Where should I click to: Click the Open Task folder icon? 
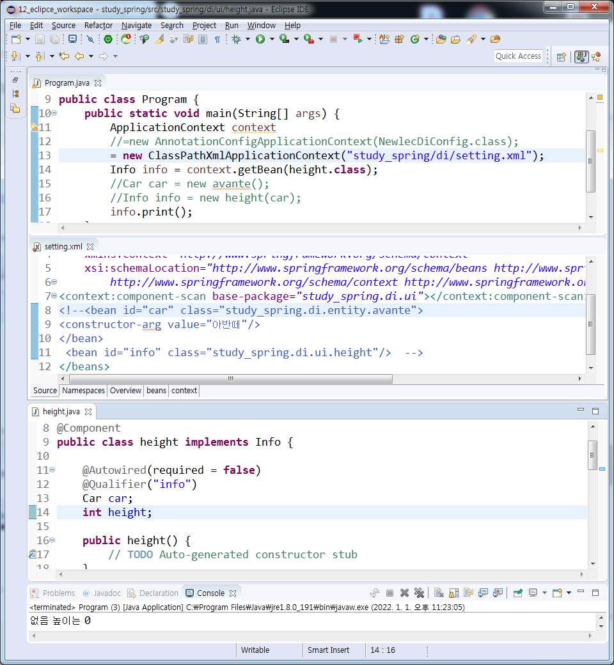click(456, 40)
